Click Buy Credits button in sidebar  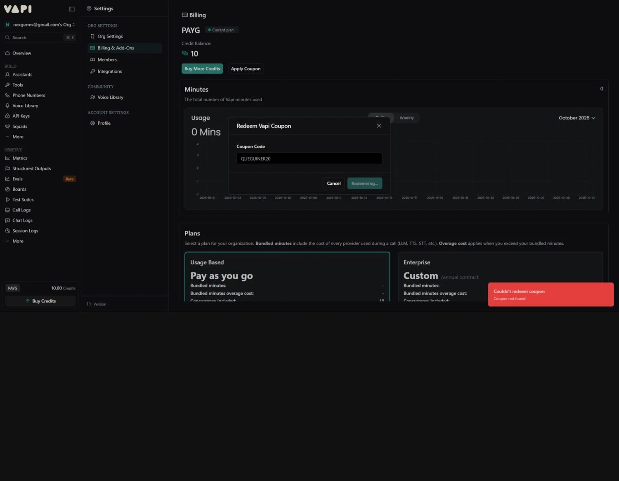40,301
